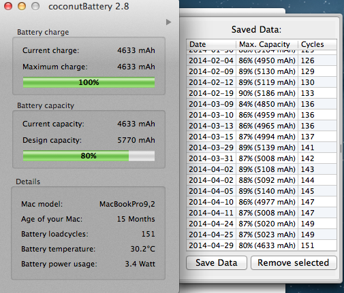This screenshot has height=293, width=344.
Task: Select the 2014-03-10 saved row
Action: (x=262, y=115)
